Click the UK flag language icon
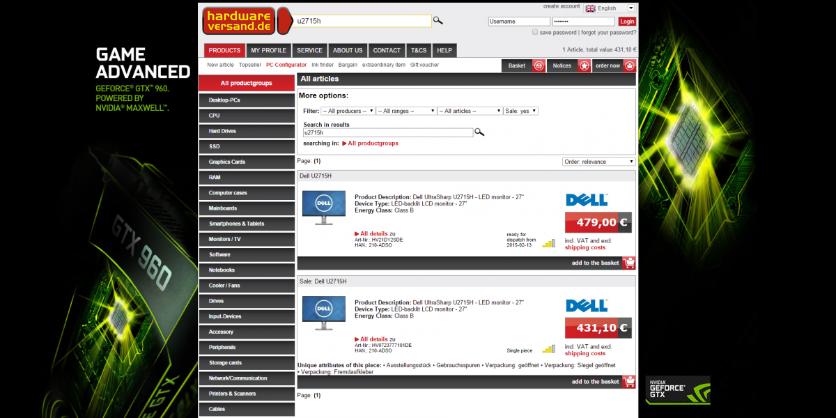This screenshot has height=418, width=836. coord(590,8)
